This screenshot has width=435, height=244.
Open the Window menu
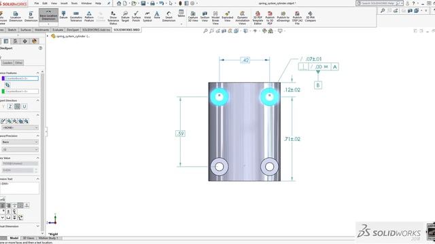[x=86, y=3]
